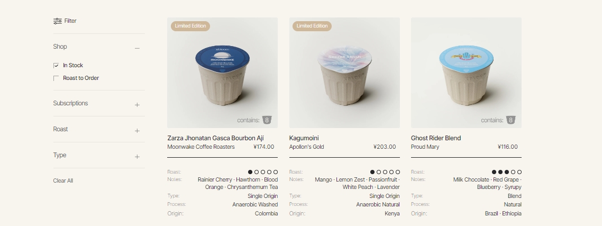Image resolution: width=602 pixels, height=226 pixels.
Task: Click roast level dots for Kagumoini
Action: pyautogui.click(x=385, y=172)
